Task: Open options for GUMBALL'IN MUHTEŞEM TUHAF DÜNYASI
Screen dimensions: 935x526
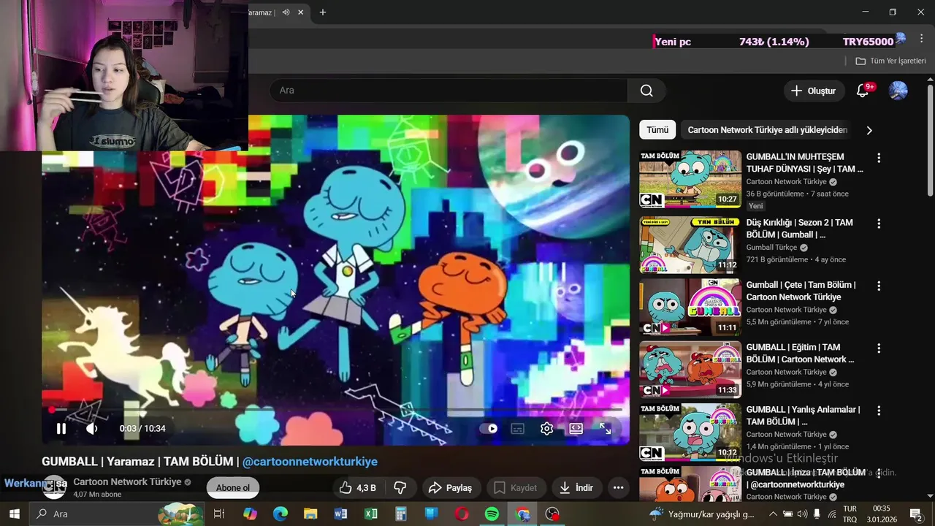Action: point(879,158)
